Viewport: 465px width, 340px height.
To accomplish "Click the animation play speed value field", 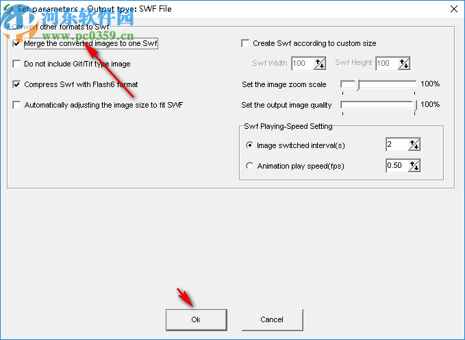I will [397, 165].
